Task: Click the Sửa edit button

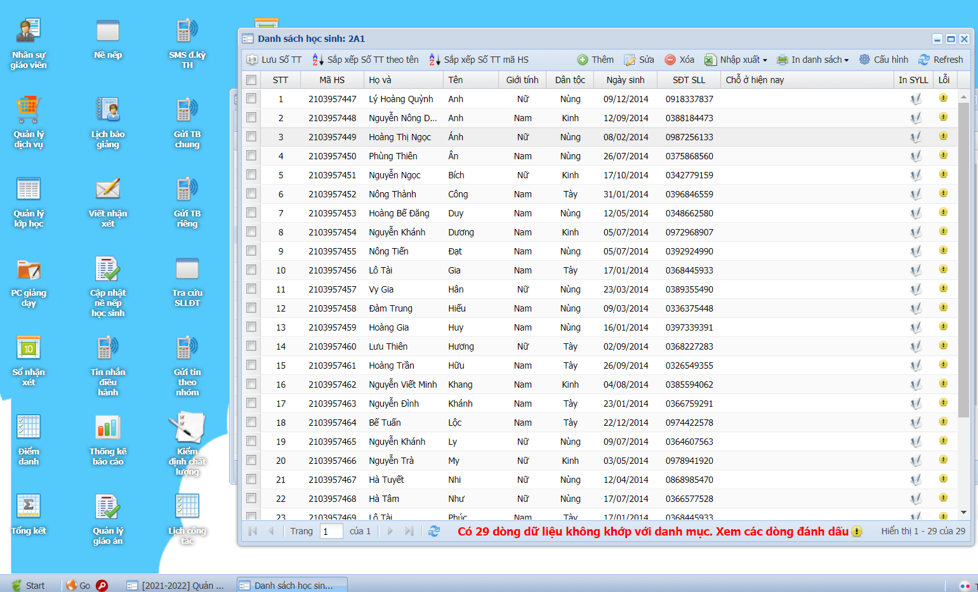Action: [639, 60]
